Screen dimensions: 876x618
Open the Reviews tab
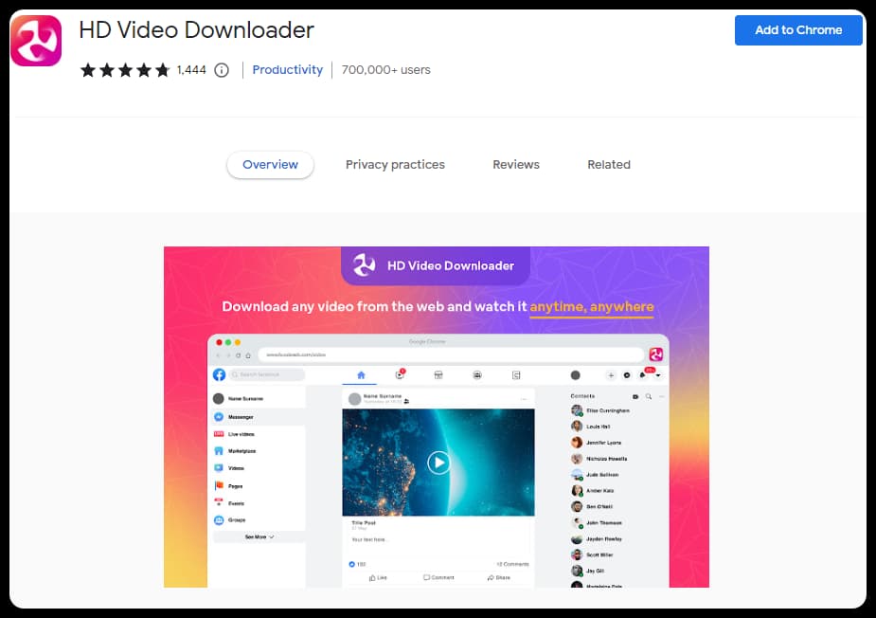click(515, 164)
